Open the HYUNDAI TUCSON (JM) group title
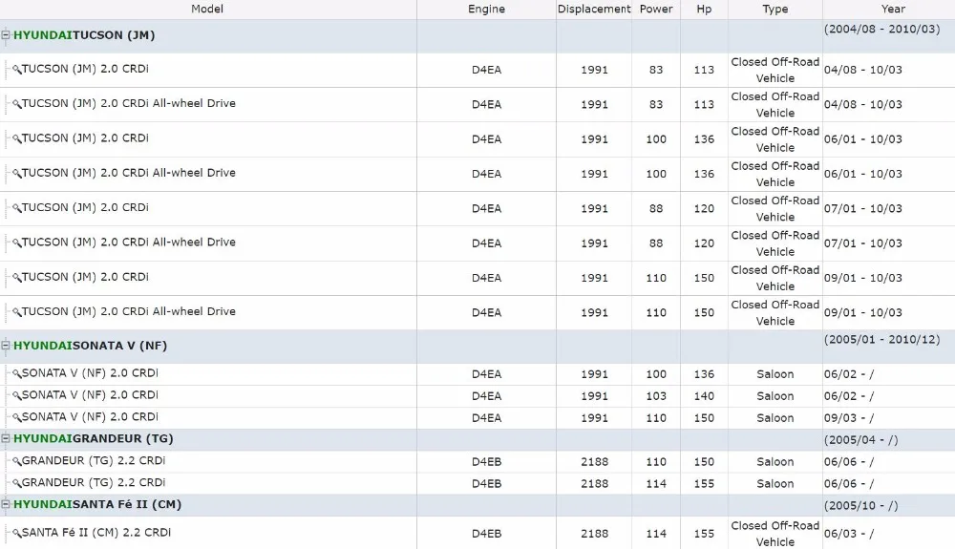 click(x=84, y=35)
